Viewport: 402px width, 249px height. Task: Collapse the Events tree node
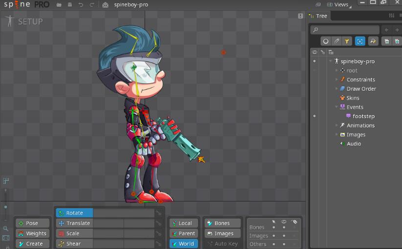(x=337, y=107)
